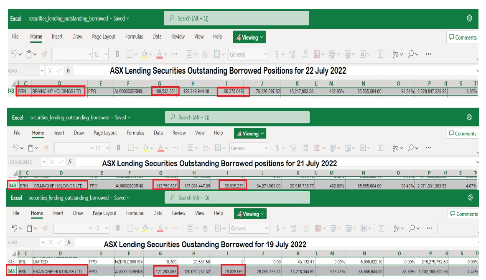Image resolution: width=486 pixels, height=280 pixels.
Task: Click Format Painter in the middle Excel toolbar
Action: coord(46,148)
